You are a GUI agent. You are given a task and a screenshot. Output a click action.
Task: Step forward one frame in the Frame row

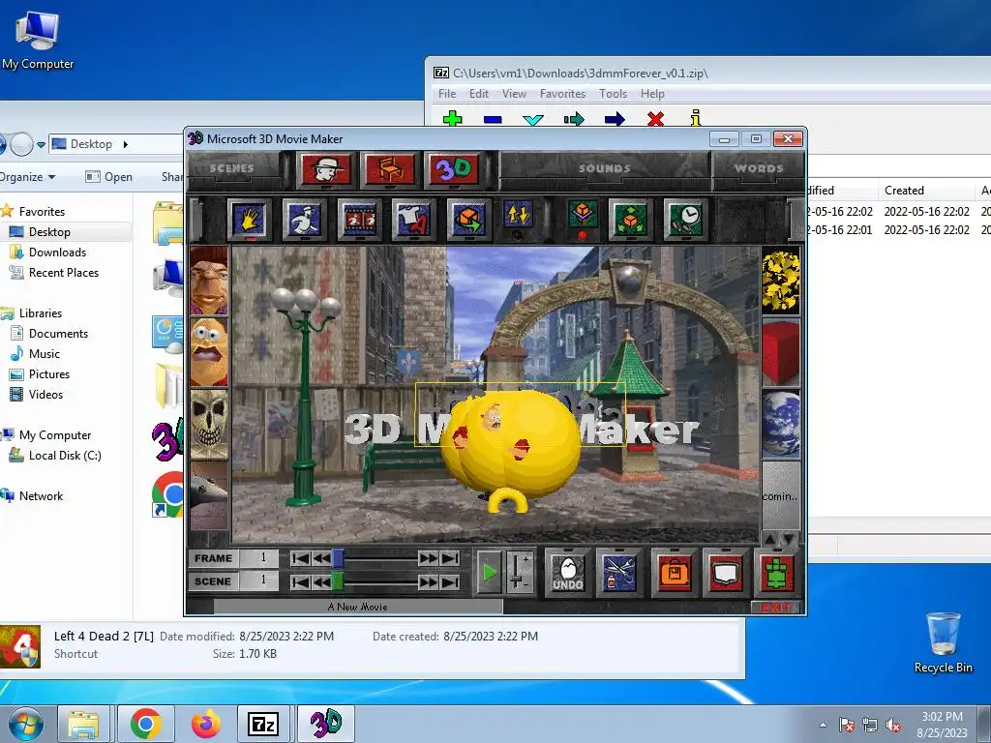pyautogui.click(x=428, y=558)
